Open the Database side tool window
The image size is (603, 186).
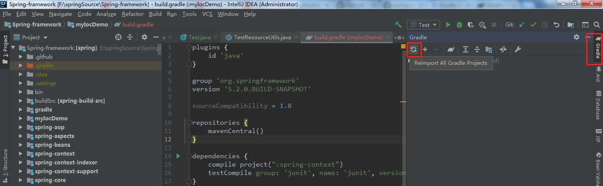point(598,105)
